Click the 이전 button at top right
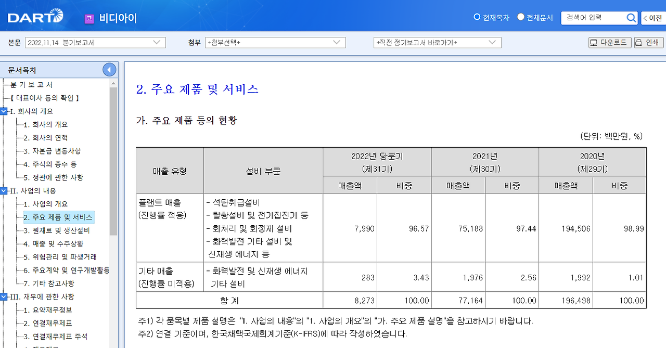Viewport: 666px width, 348px height. coord(654,17)
